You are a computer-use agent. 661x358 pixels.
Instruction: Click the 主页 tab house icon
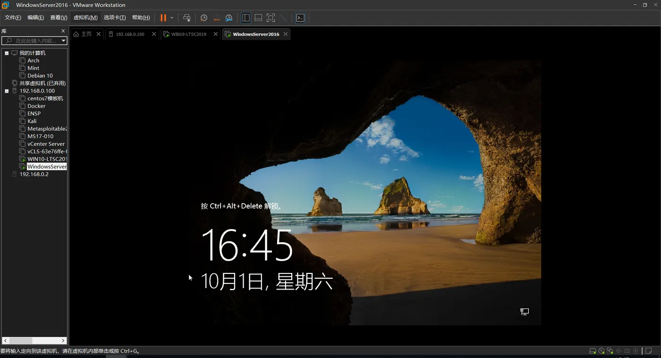(76, 34)
